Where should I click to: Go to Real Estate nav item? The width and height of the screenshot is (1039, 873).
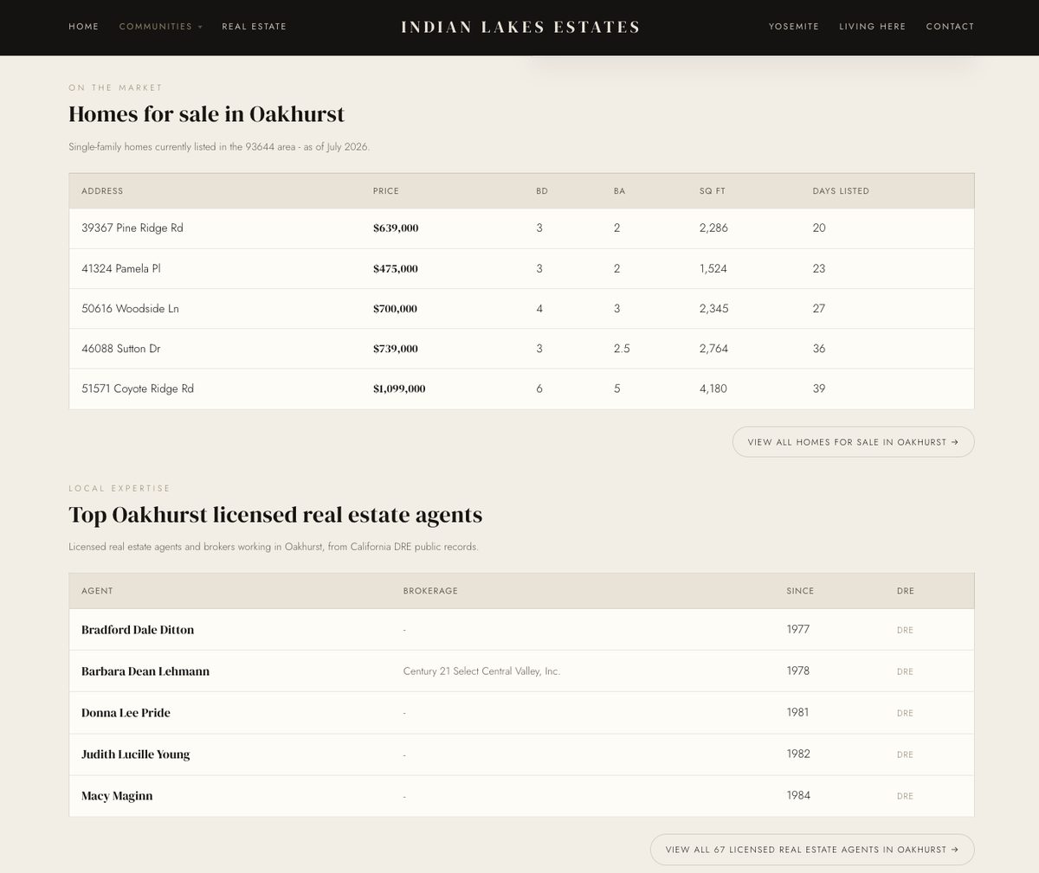click(254, 27)
